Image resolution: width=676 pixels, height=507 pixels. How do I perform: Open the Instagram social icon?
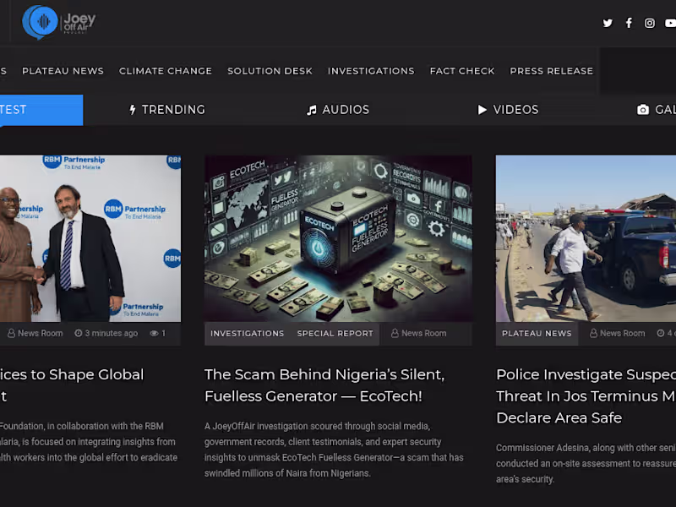tap(650, 23)
